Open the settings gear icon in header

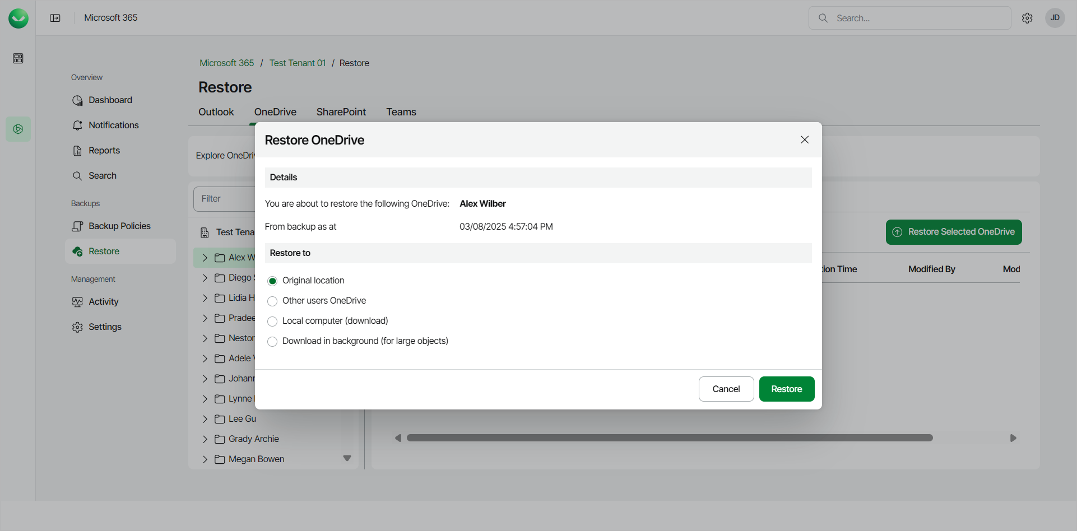tap(1027, 18)
